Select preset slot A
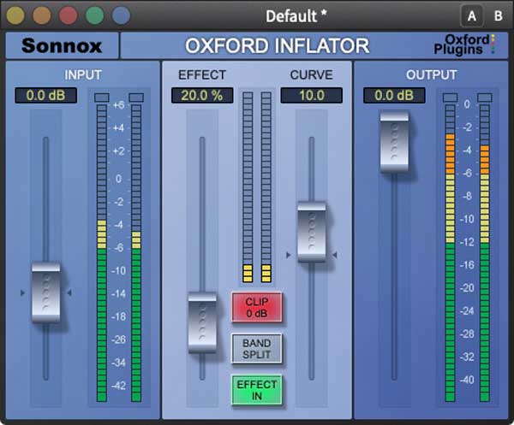This screenshot has width=514, height=425. (472, 15)
